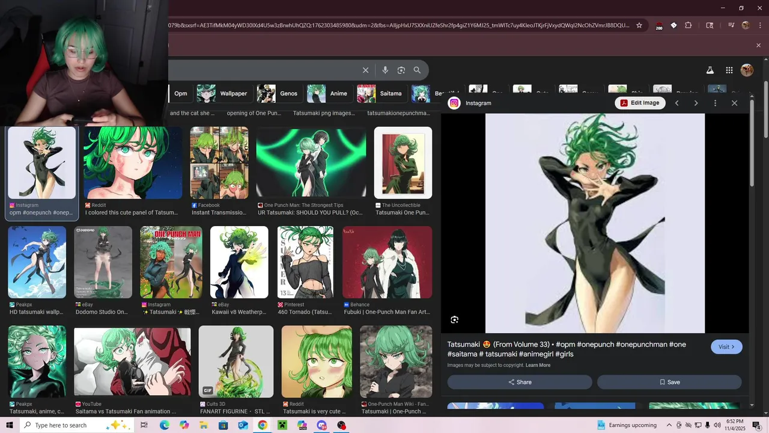Clear the Google search box
Viewport: 769px width, 433px height.
[x=365, y=70]
